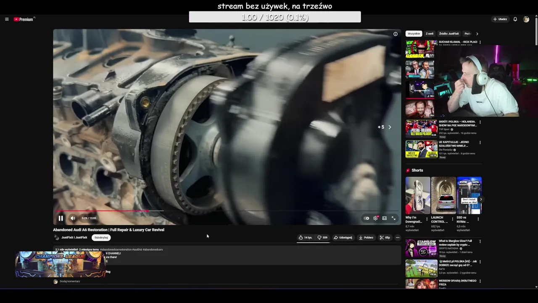Viewport: 538px width, 303px height.
Task: Open player settings gear icon
Action: (x=375, y=218)
